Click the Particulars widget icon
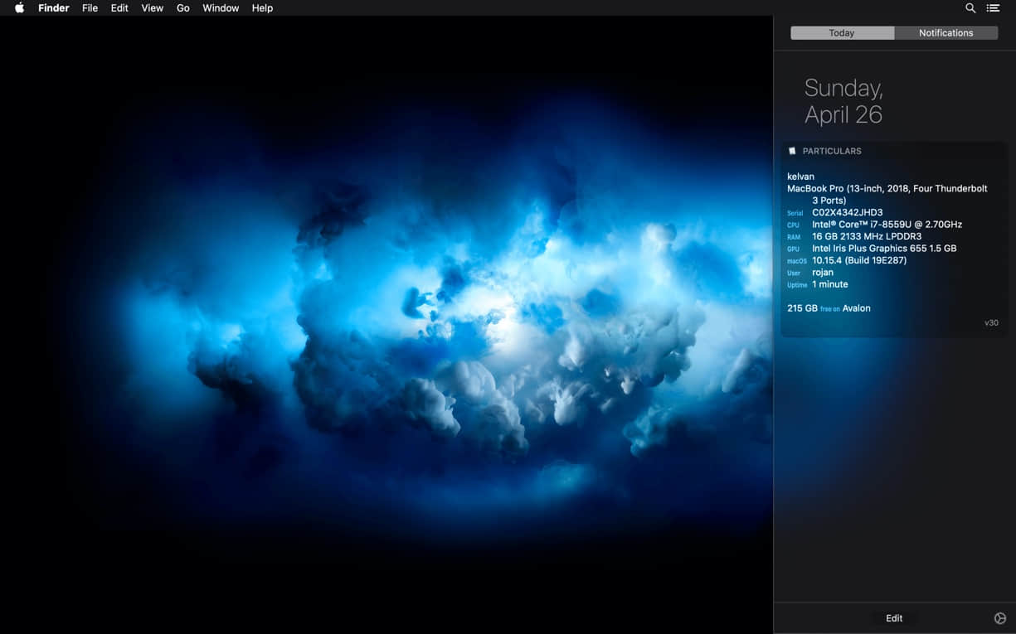Image resolution: width=1016 pixels, height=634 pixels. pyautogui.click(x=792, y=151)
